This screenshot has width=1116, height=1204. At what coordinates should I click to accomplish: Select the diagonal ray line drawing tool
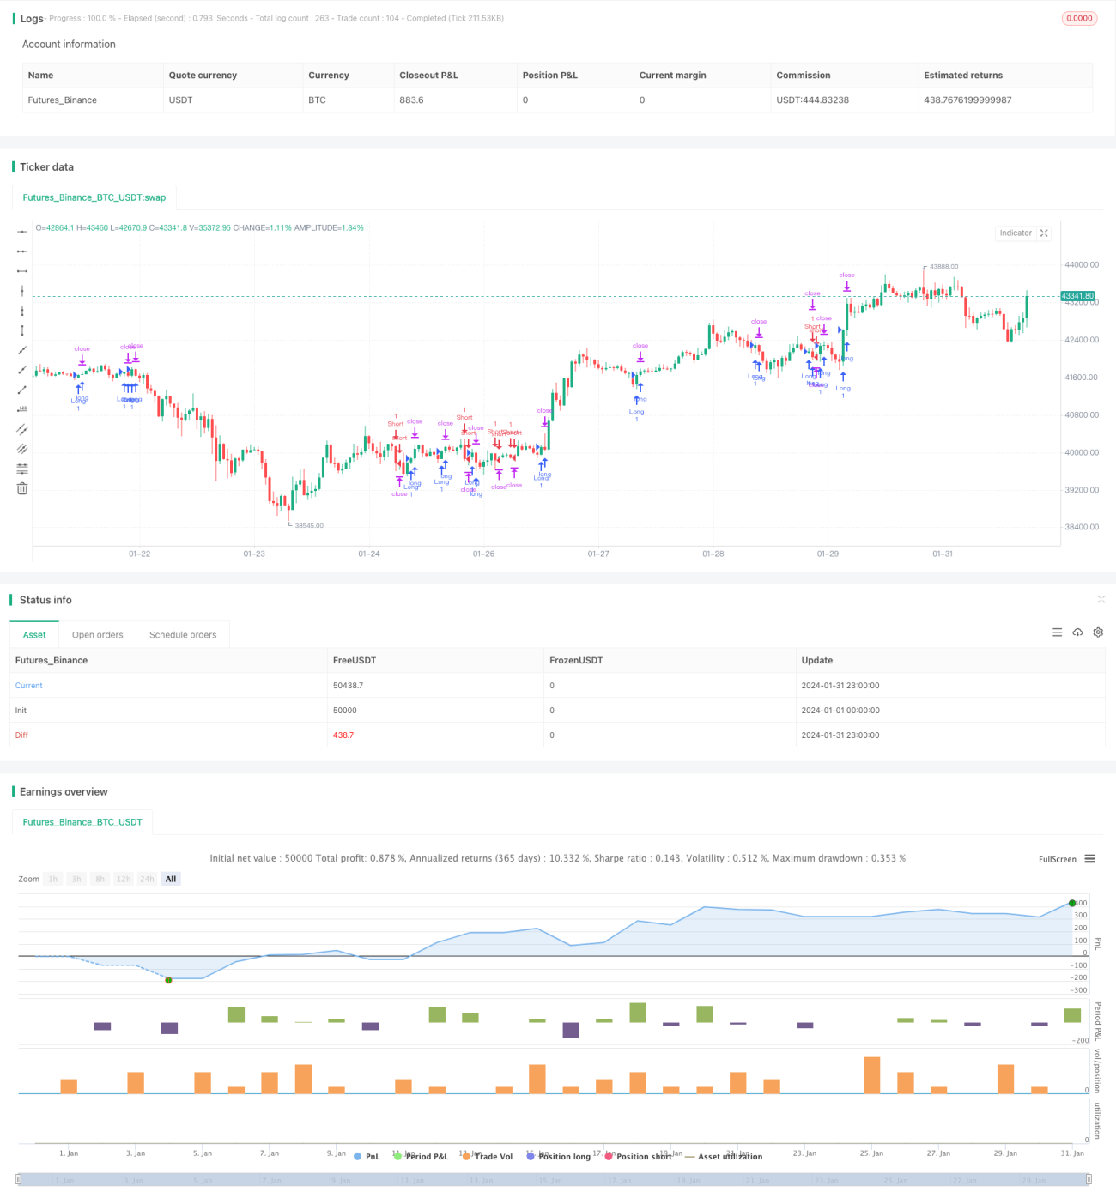point(22,370)
